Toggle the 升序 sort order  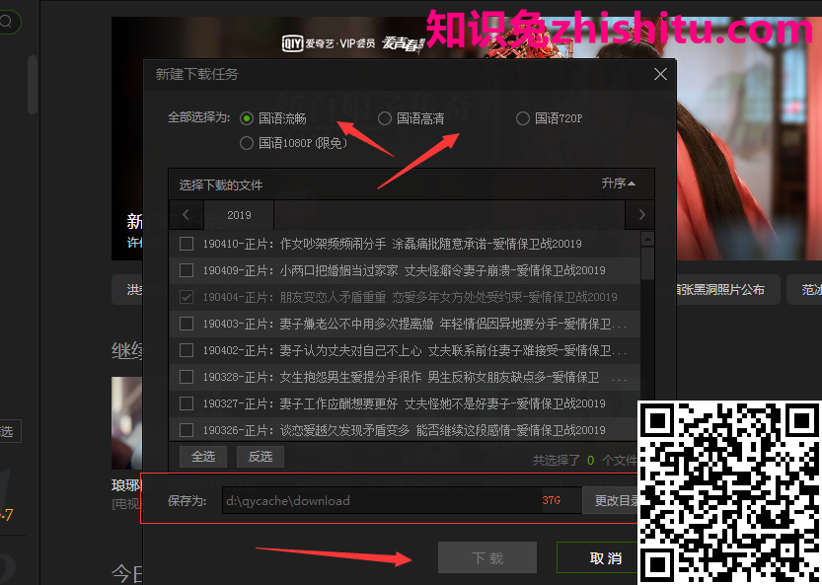pos(618,183)
